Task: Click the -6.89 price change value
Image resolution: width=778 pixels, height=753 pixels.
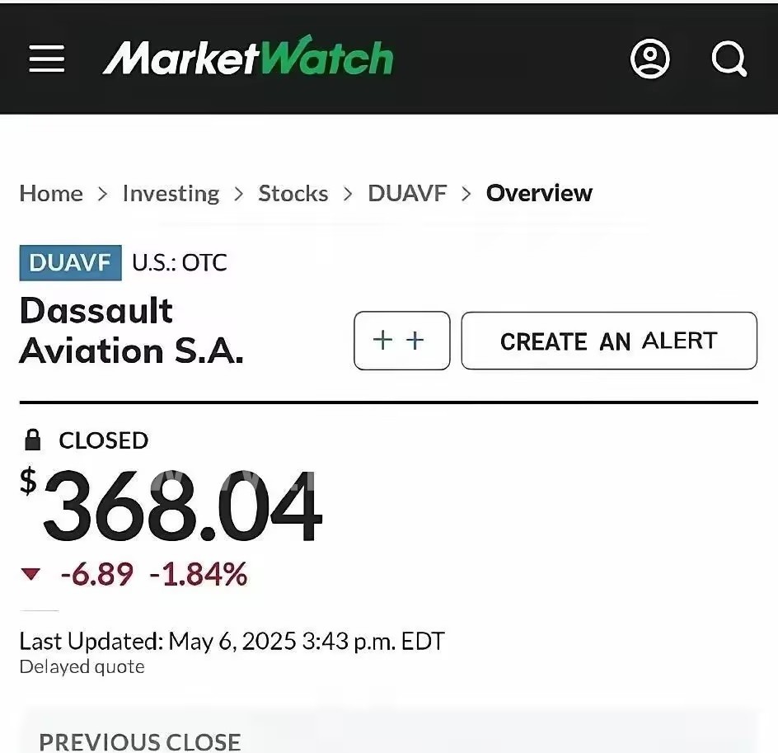Action: click(96, 574)
